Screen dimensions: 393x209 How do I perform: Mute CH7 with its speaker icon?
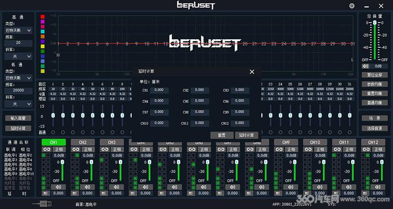(x=233, y=187)
